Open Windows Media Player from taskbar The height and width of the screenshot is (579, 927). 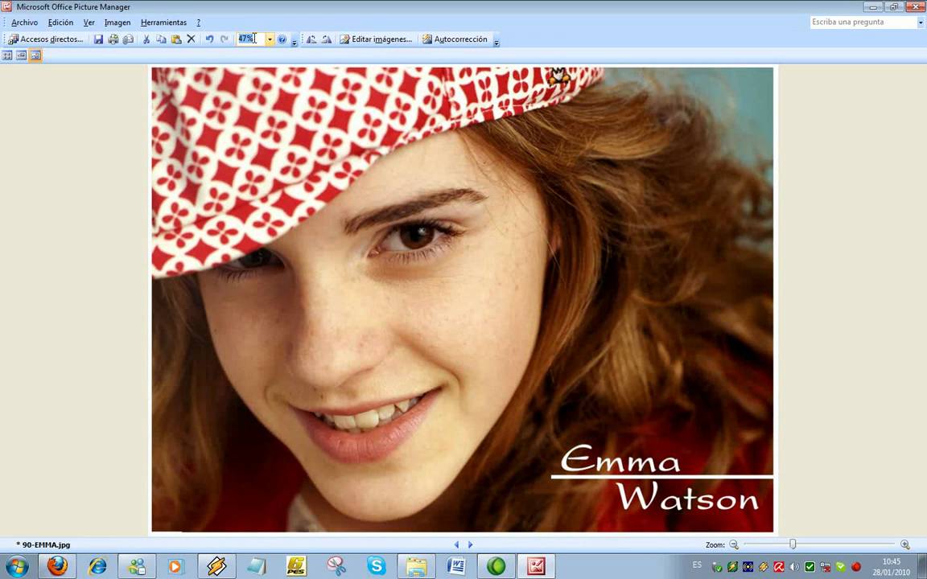[x=175, y=567]
